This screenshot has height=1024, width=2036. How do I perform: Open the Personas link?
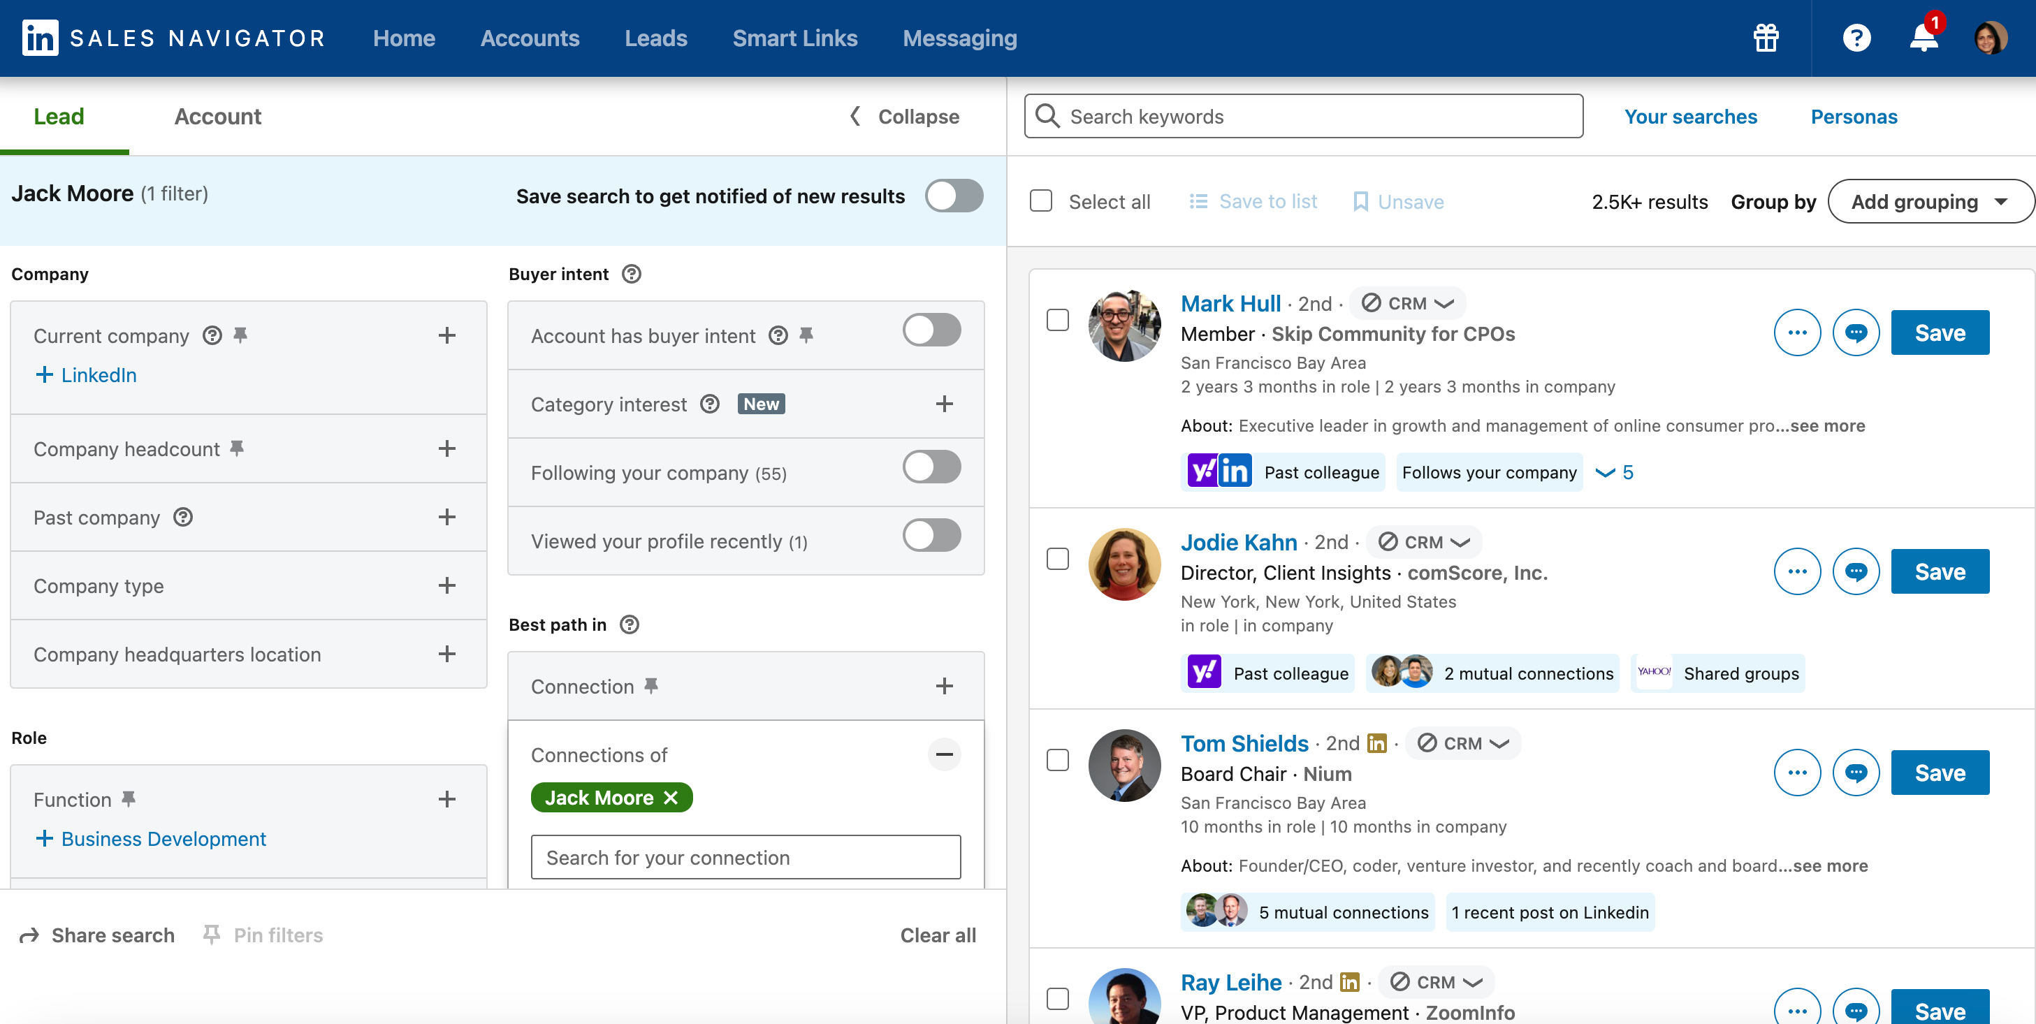pos(1854,116)
